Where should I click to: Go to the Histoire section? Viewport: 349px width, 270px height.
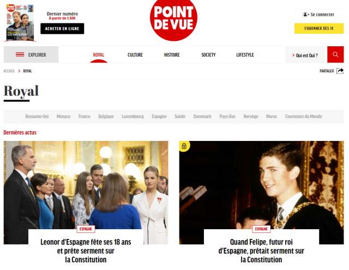(172, 54)
